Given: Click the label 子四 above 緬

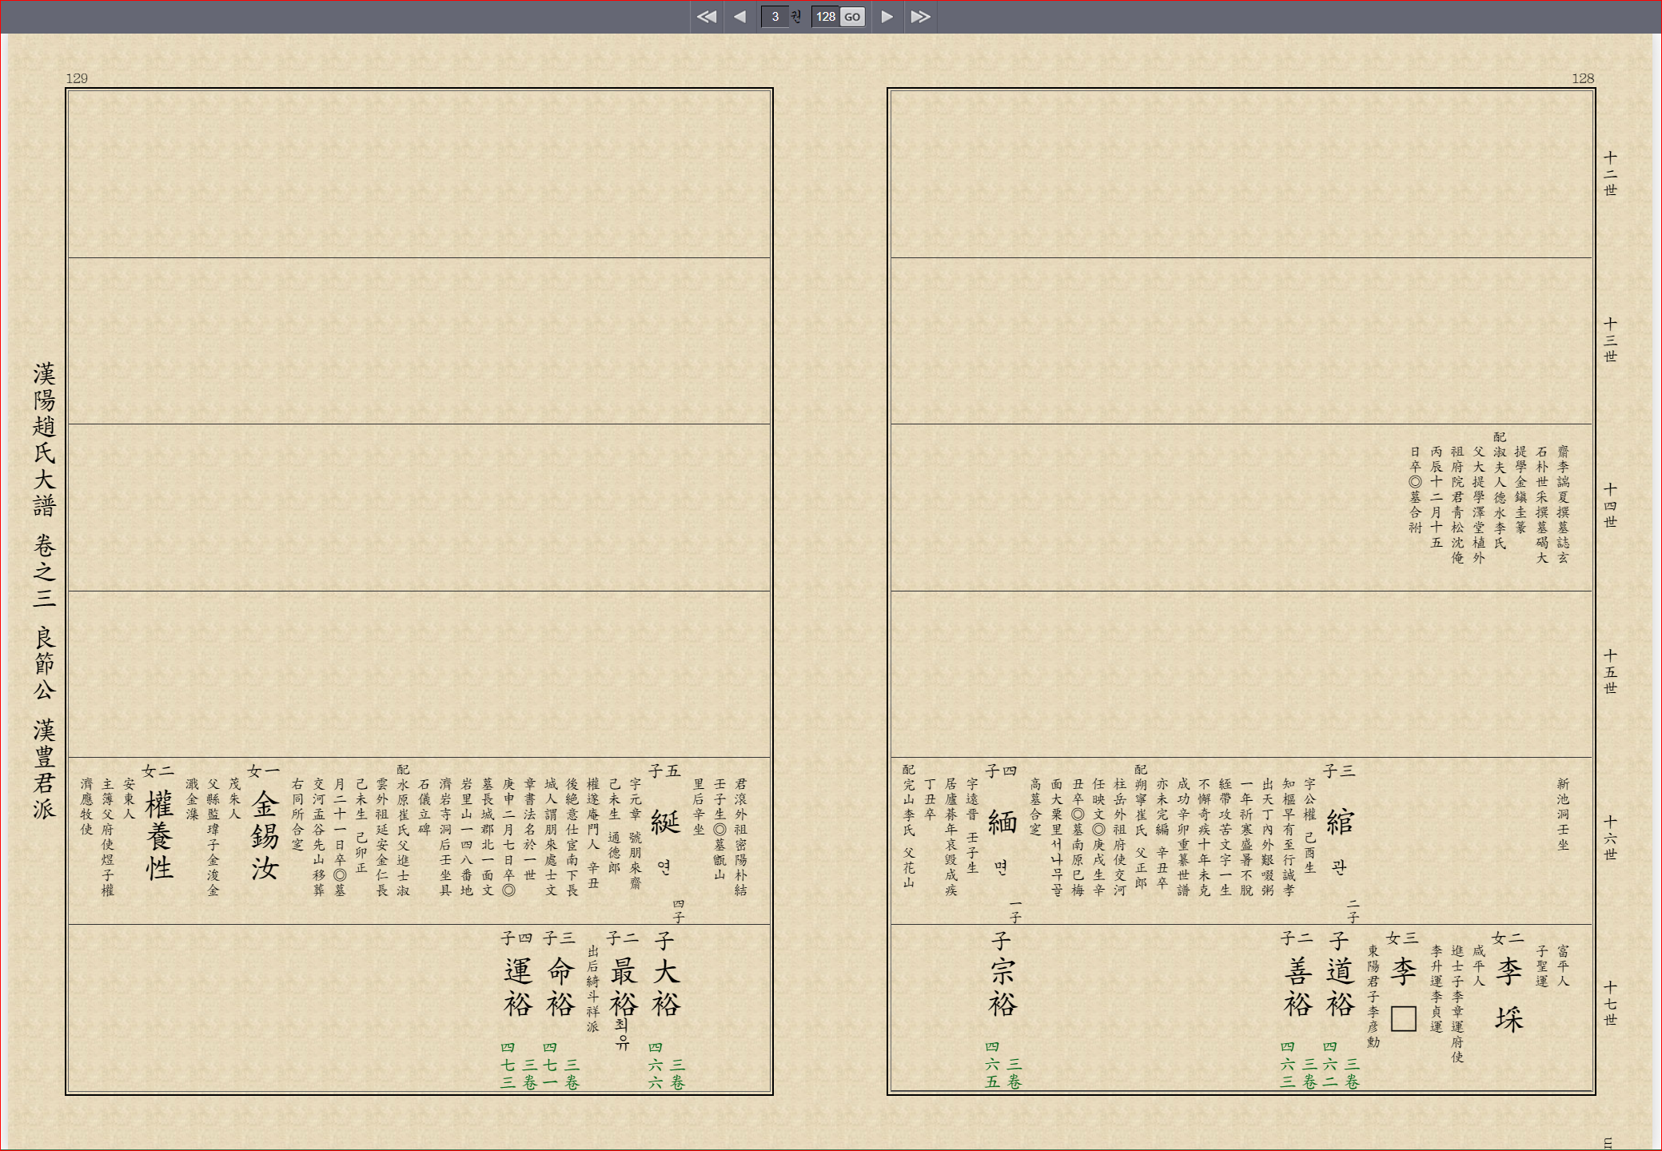Looking at the screenshot, I should pos(1001,771).
